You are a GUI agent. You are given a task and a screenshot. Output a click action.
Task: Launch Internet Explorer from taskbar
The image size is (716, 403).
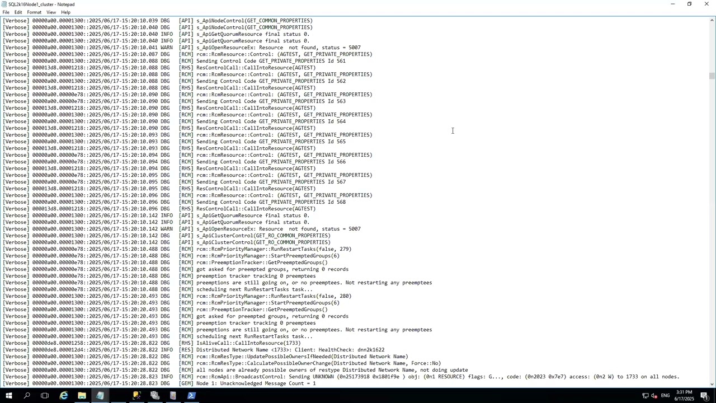[64, 396]
